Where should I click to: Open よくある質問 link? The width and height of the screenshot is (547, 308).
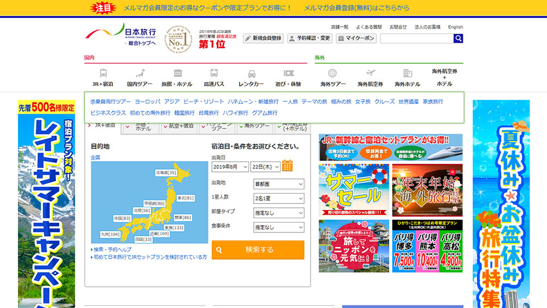[369, 27]
